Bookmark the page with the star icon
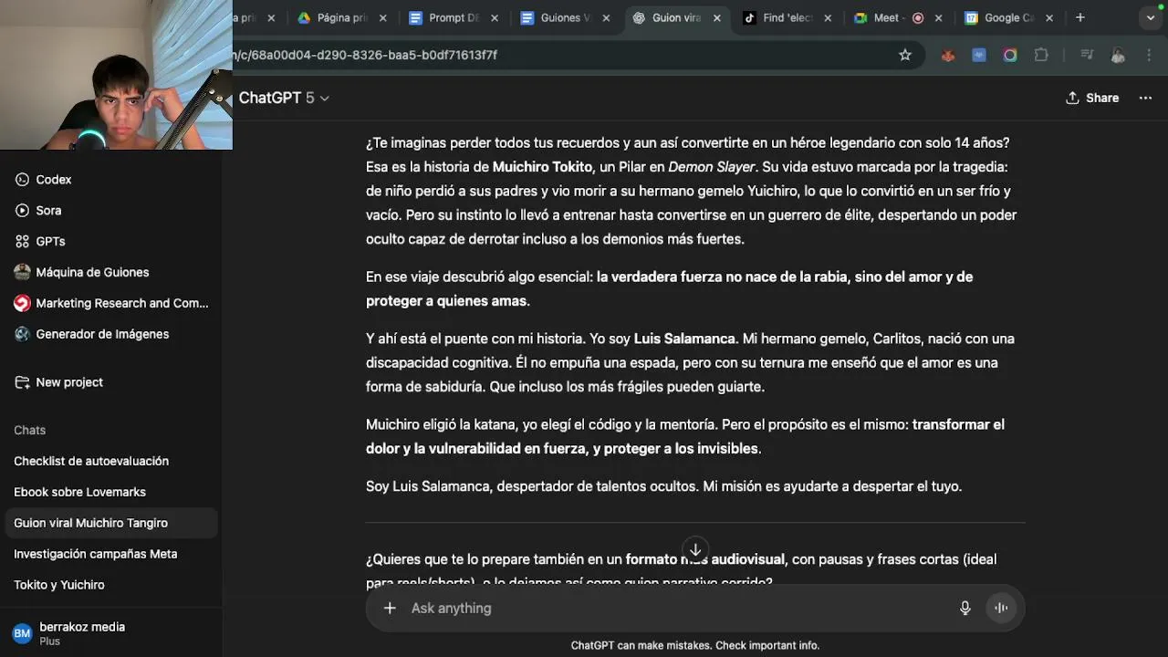1168x657 pixels. (905, 55)
